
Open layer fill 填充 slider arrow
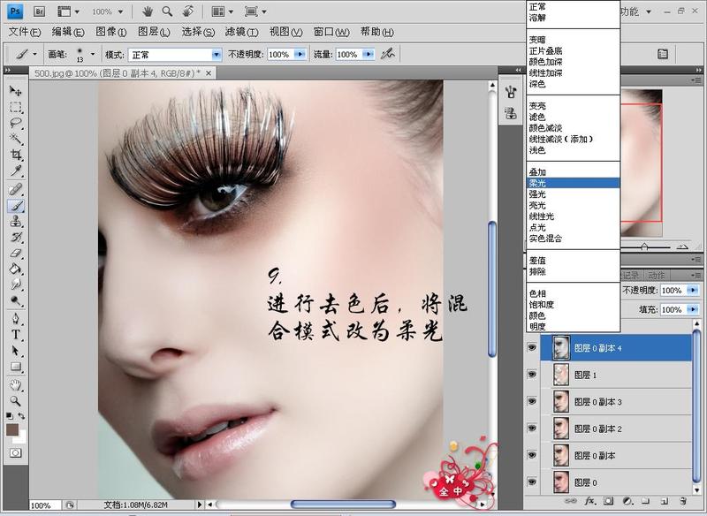click(693, 309)
